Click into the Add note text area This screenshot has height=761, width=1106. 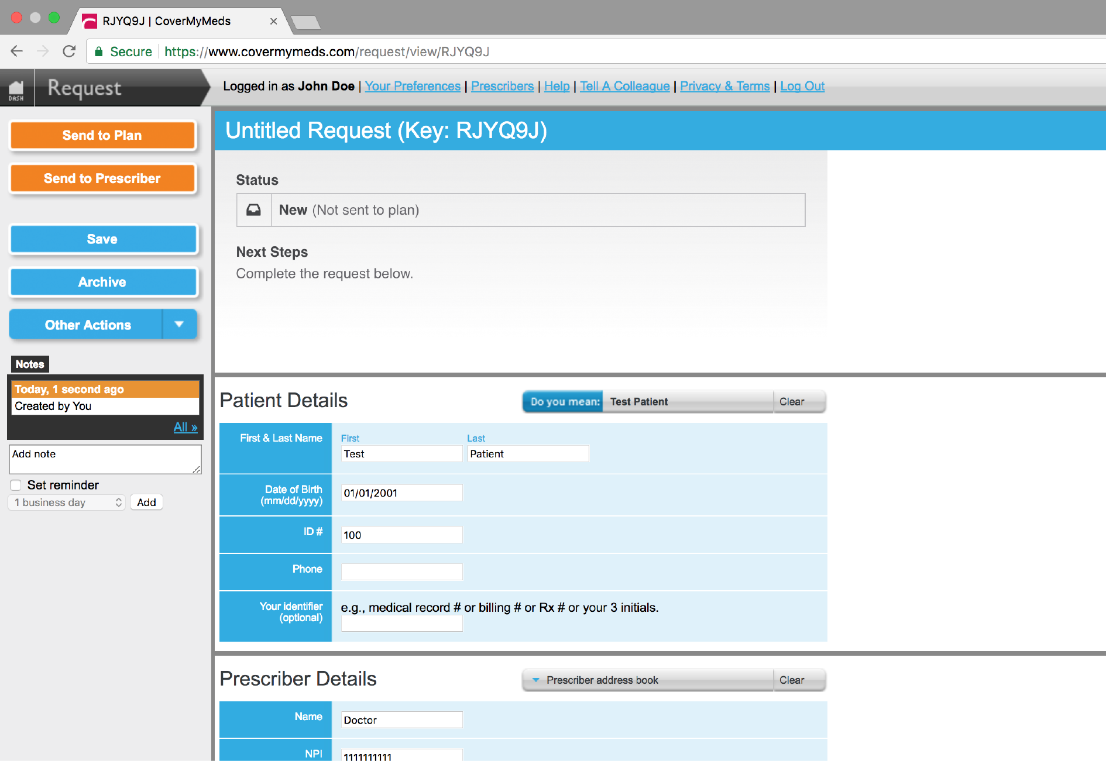(x=105, y=459)
